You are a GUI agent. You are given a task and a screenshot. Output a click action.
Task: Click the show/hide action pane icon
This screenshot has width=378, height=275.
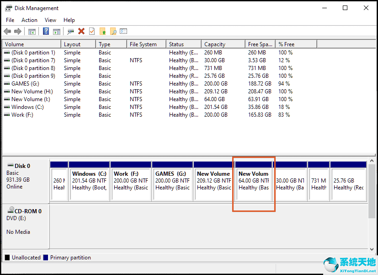(57, 31)
